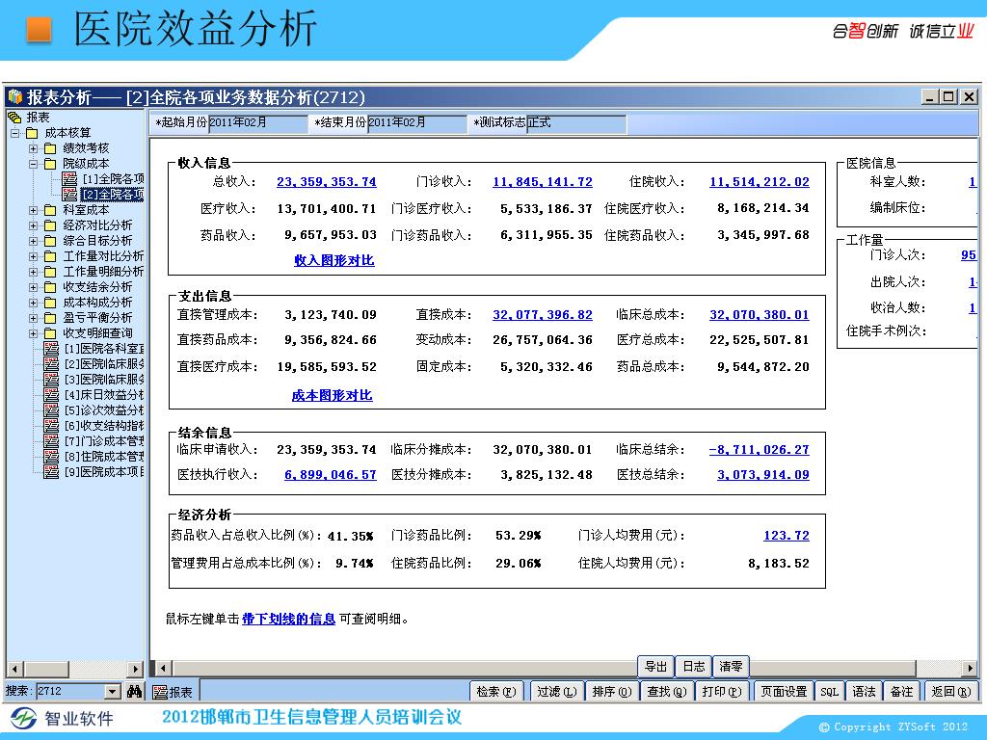
Task: Click folder icon of 收支结余分析
Action: (50, 287)
